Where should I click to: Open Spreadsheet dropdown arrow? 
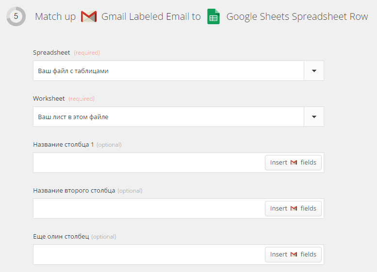pos(314,71)
